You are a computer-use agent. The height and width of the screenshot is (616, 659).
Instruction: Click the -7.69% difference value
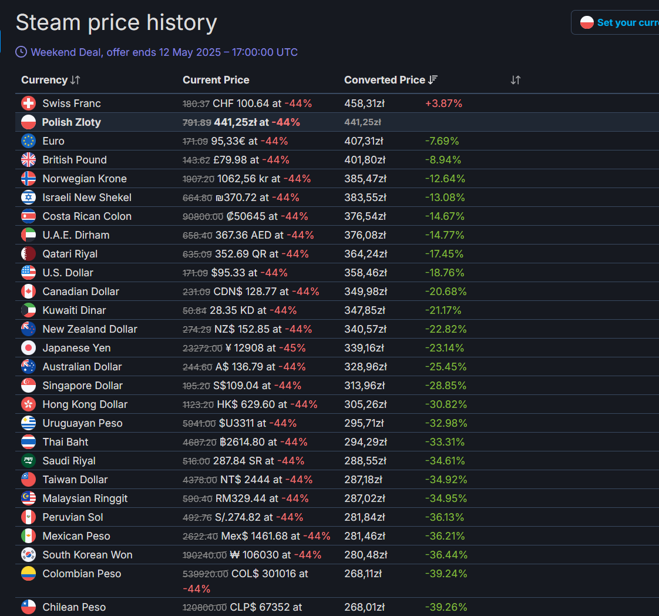[442, 141]
